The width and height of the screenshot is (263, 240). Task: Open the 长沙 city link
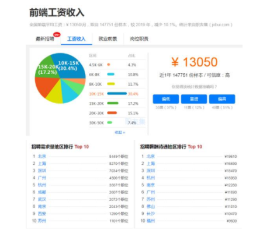151,214
